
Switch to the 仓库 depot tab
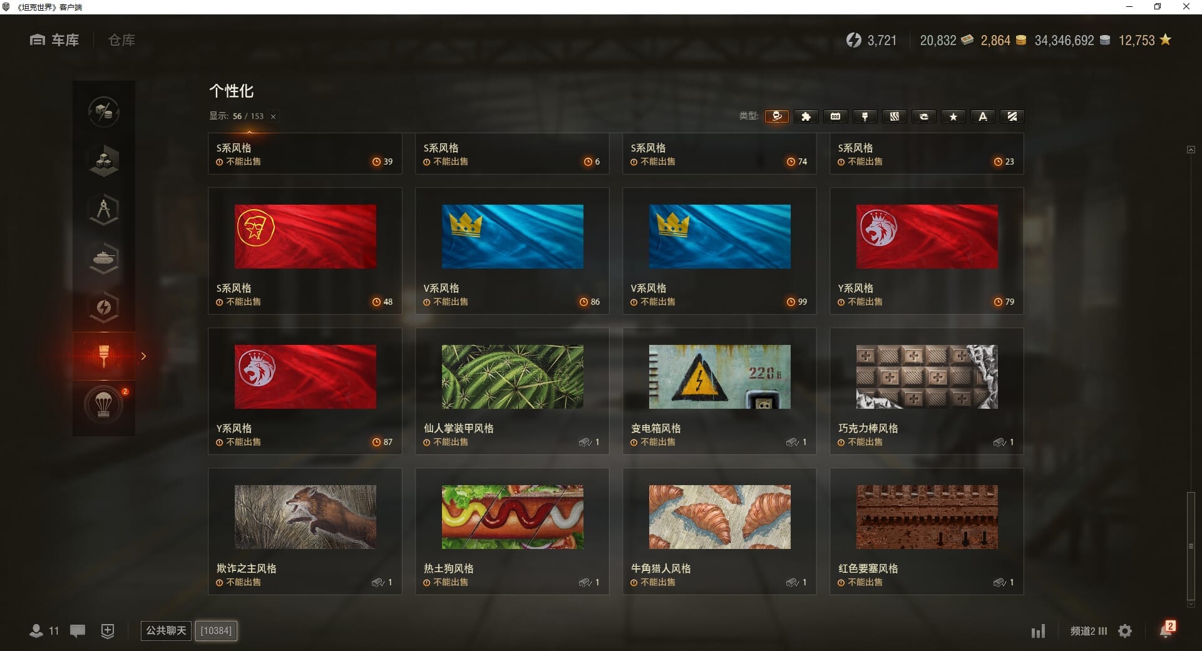pyautogui.click(x=121, y=40)
